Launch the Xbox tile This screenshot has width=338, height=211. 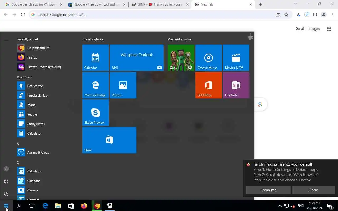[181, 58]
